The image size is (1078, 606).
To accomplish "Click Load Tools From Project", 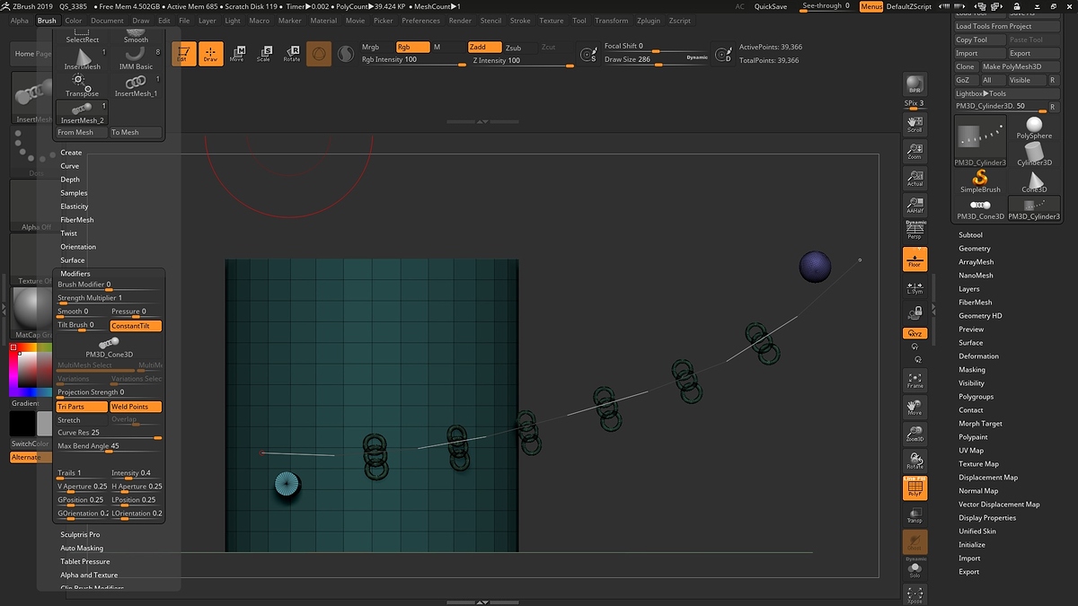I will (x=1006, y=26).
